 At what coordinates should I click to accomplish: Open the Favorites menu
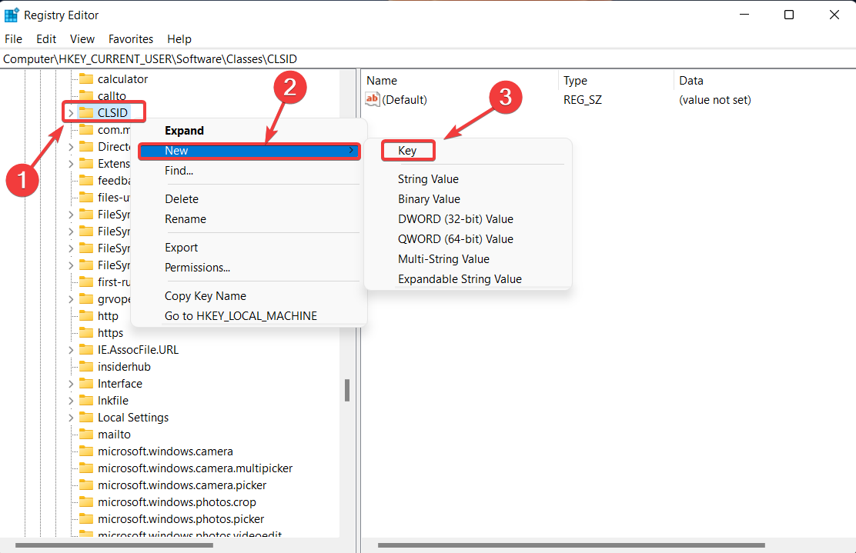pyautogui.click(x=130, y=39)
